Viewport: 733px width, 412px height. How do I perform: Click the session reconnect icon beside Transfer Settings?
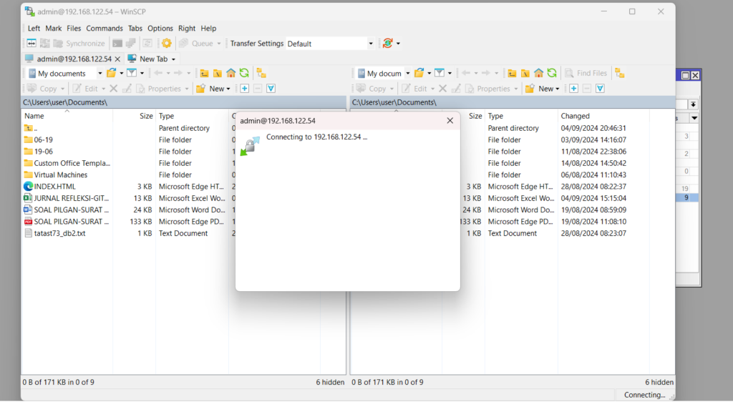click(x=387, y=44)
